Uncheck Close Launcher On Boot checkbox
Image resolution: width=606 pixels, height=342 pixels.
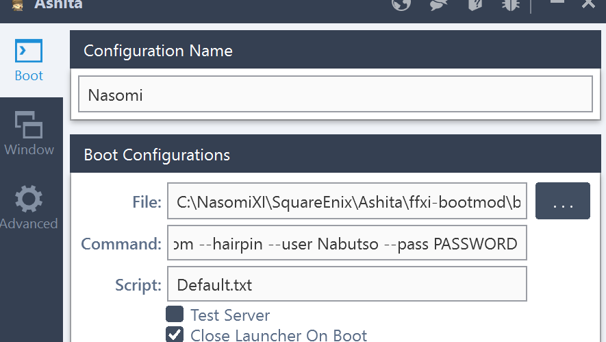(x=175, y=334)
